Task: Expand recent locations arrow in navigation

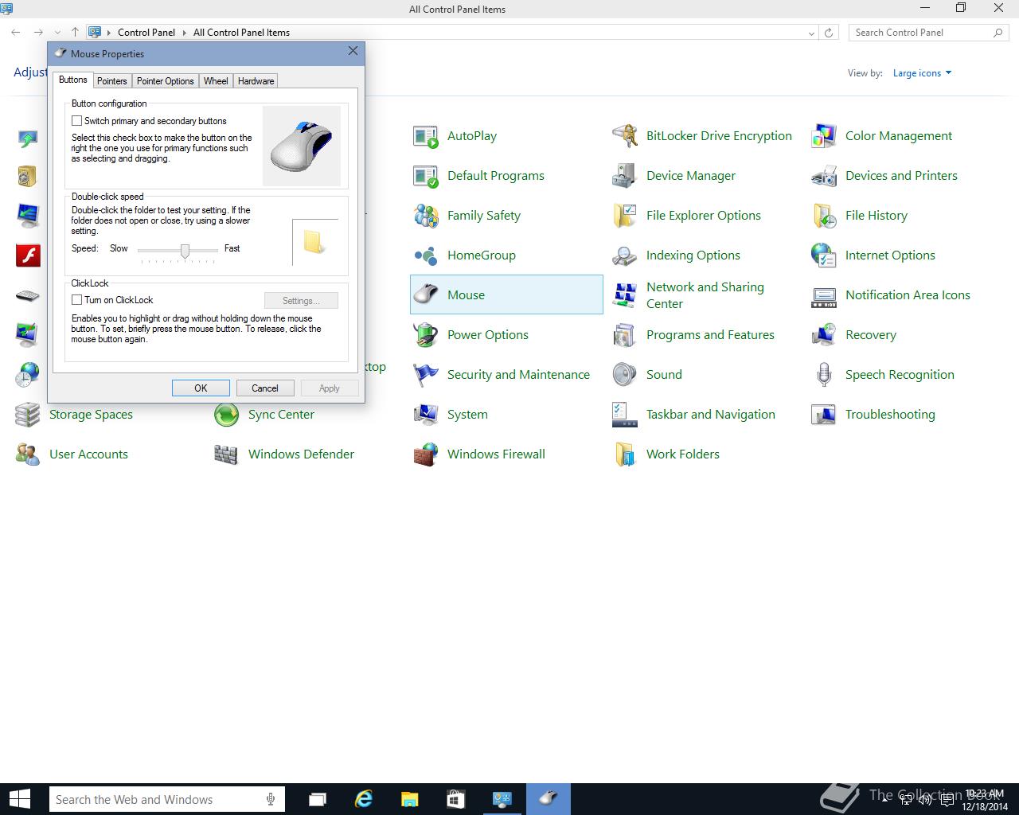Action: 57,33
